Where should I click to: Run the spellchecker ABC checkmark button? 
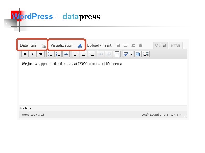point(126,54)
